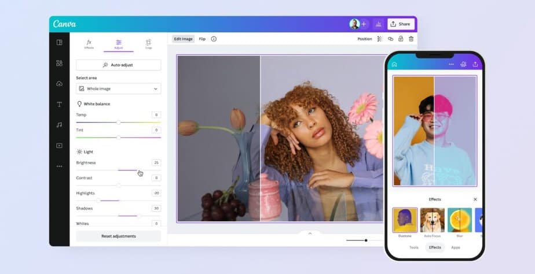Tap the home icon on phone
The image size is (535, 274).
[394, 64]
